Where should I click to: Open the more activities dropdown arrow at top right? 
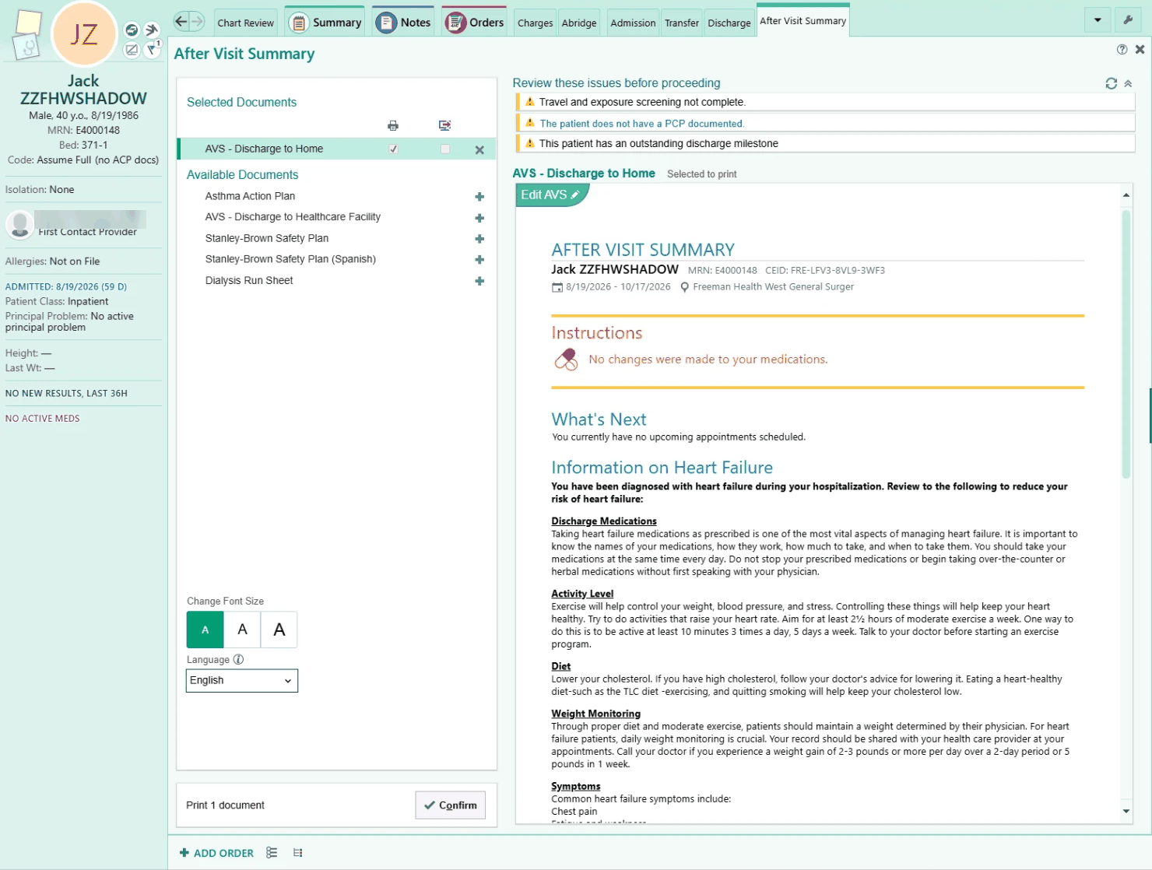[x=1098, y=20]
